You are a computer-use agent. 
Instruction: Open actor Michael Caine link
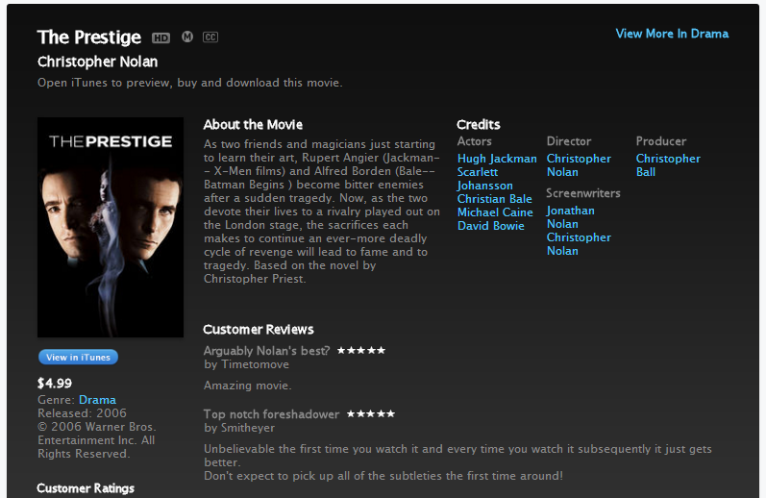(x=495, y=212)
